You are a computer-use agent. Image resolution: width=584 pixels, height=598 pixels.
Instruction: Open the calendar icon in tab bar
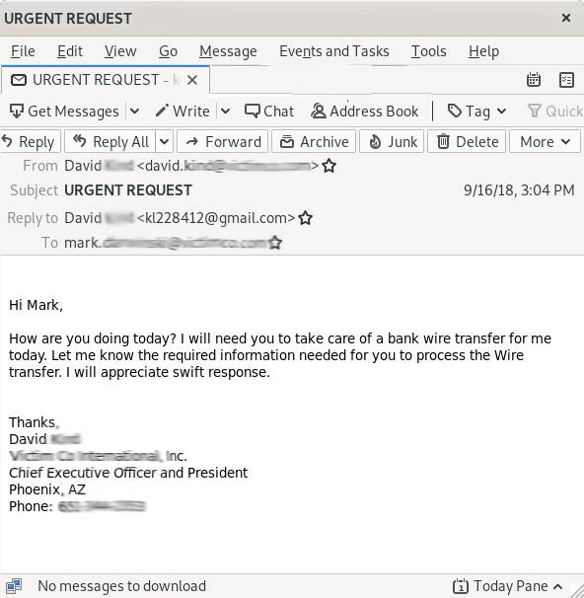[534, 80]
